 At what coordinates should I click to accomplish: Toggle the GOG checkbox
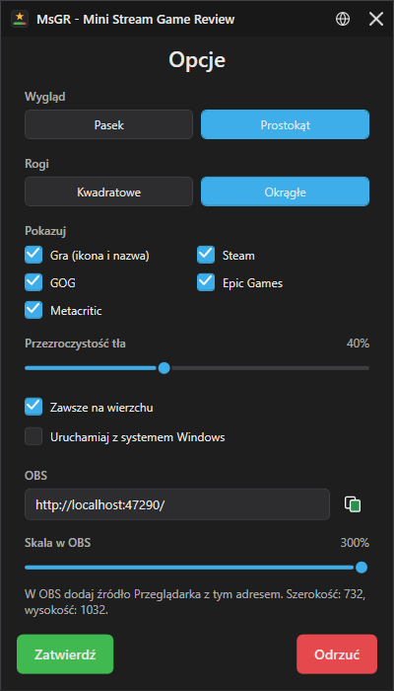pos(33,282)
